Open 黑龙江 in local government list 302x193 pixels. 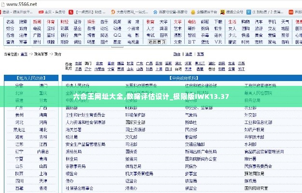(19, 130)
